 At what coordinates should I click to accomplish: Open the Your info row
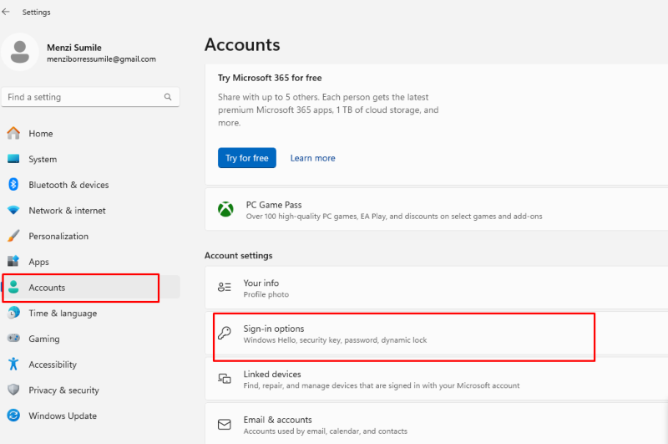click(437, 288)
